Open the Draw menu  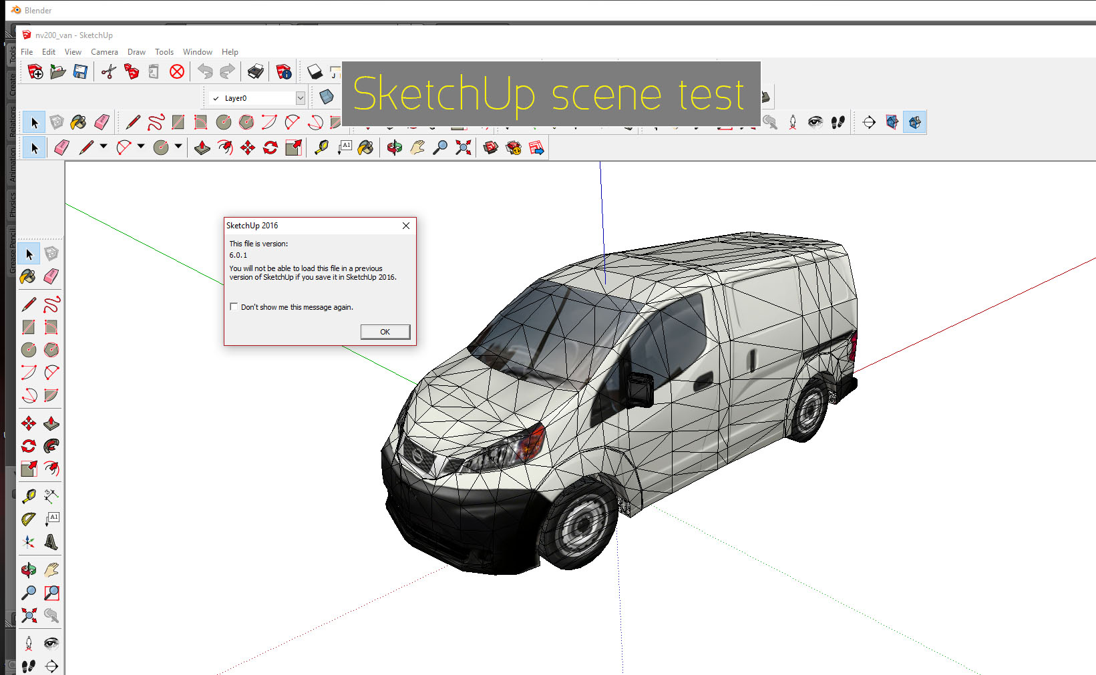tap(136, 52)
